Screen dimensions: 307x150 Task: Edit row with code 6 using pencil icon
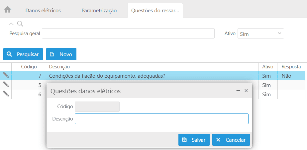pyautogui.click(x=6, y=94)
